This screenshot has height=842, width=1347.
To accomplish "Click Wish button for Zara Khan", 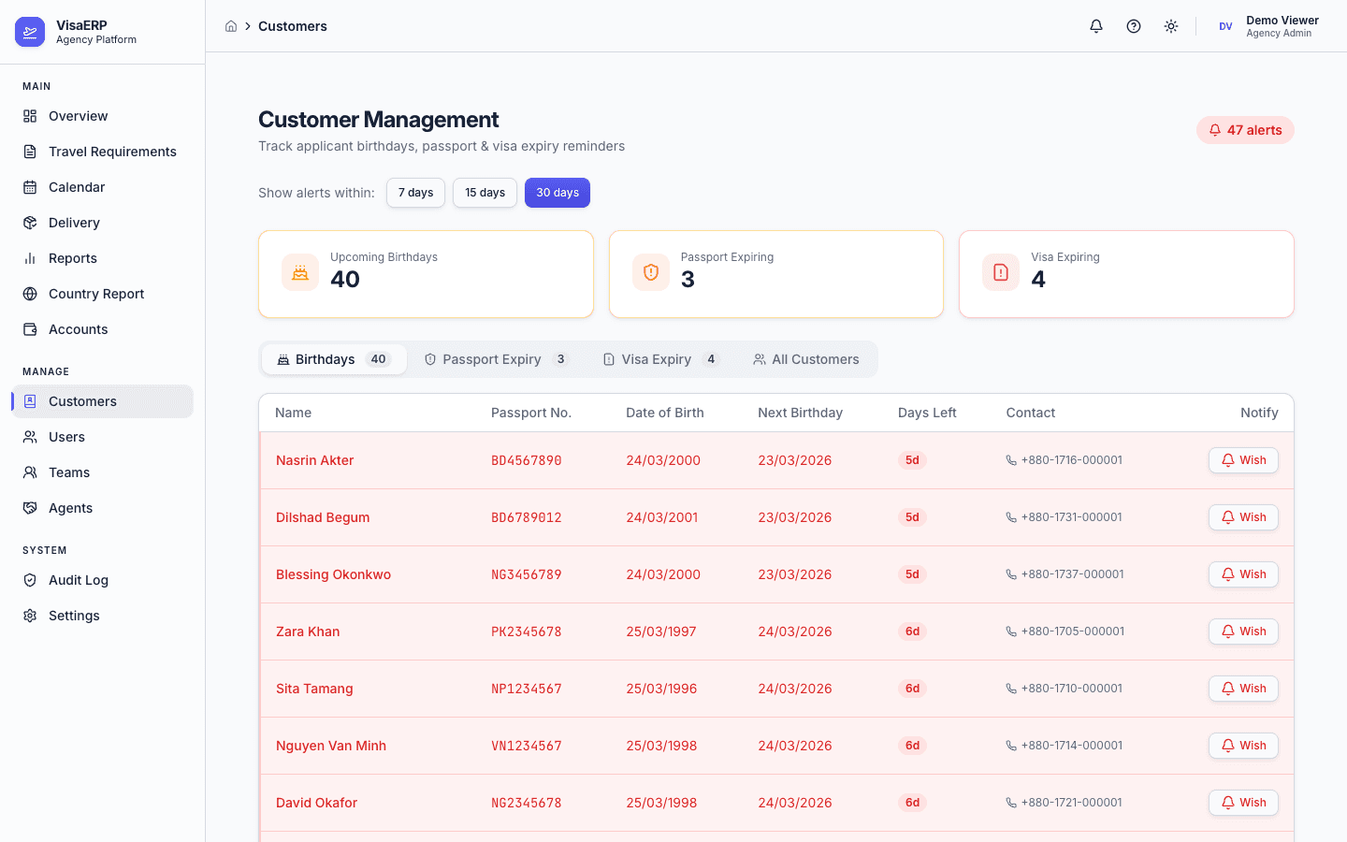I will tap(1243, 631).
